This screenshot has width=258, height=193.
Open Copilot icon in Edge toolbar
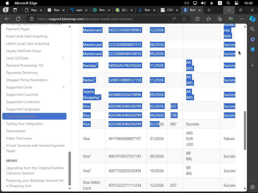click(x=252, y=19)
